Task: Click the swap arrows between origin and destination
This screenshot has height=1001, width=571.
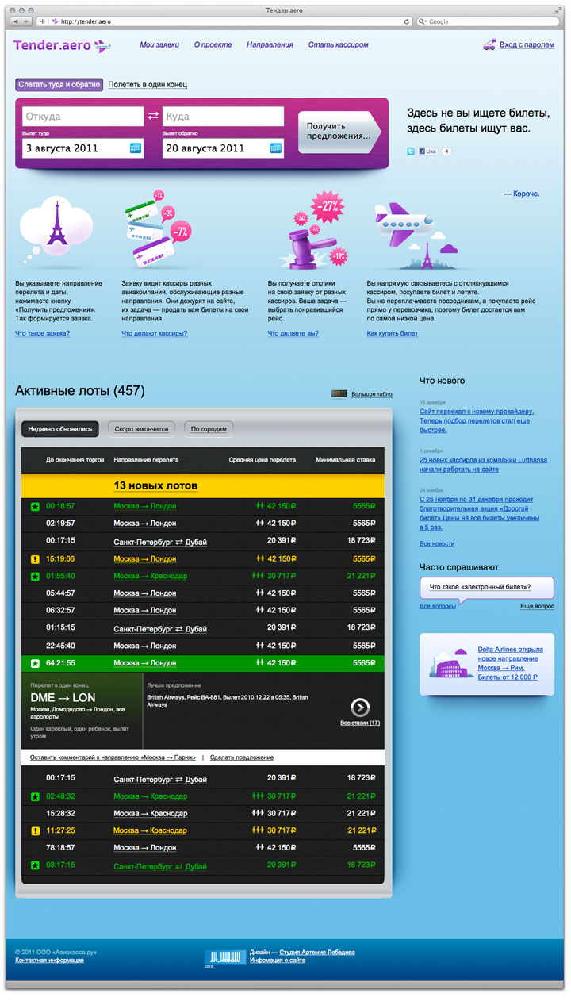Action: pyautogui.click(x=153, y=117)
